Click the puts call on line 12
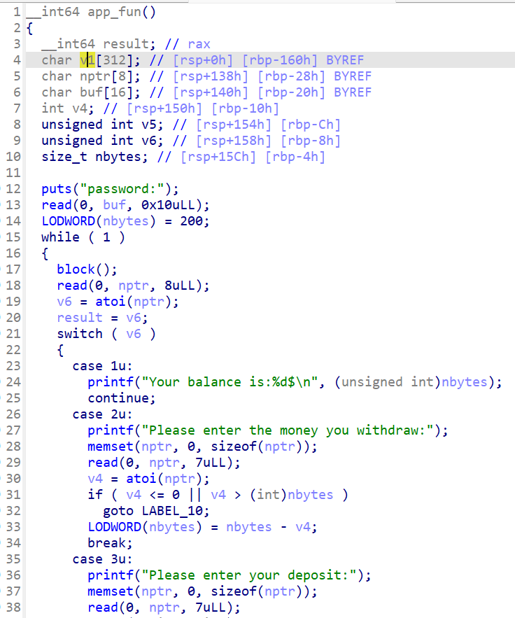Image resolution: width=515 pixels, height=618 pixels. click(x=57, y=189)
